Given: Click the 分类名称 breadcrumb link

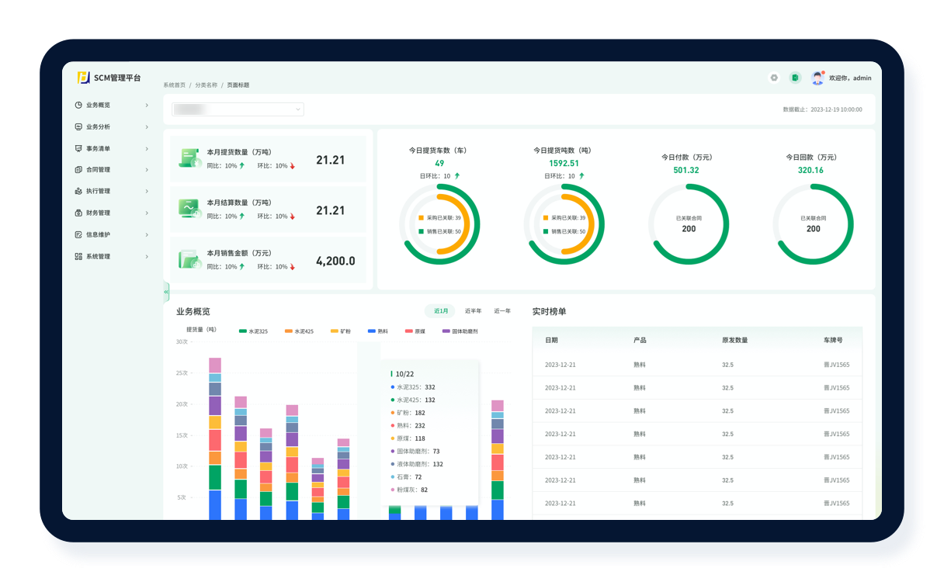Looking at the screenshot, I should (x=206, y=85).
